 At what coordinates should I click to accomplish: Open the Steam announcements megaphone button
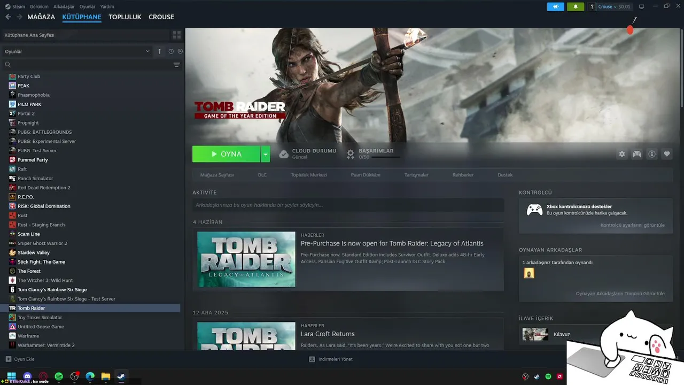click(x=556, y=6)
